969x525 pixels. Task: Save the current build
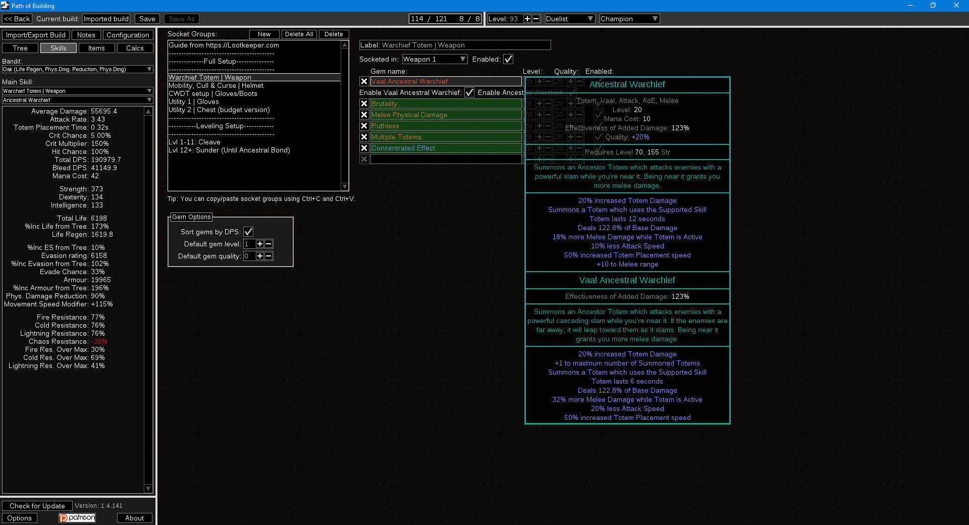click(x=147, y=19)
